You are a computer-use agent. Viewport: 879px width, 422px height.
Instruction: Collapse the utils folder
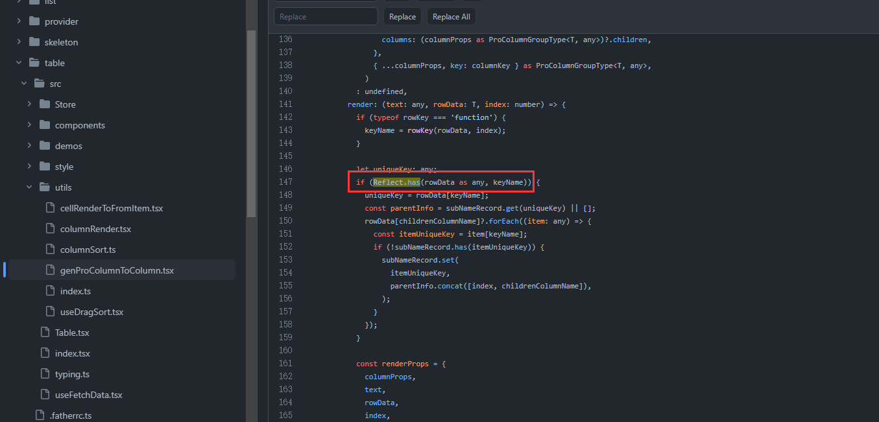[29, 187]
